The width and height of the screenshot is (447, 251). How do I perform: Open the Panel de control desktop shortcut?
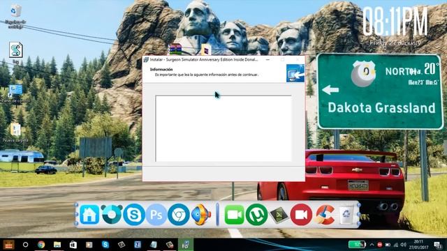pos(15,93)
